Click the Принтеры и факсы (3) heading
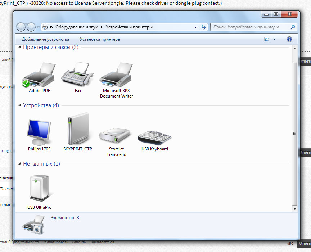The width and height of the screenshot is (311, 252). 51,47
